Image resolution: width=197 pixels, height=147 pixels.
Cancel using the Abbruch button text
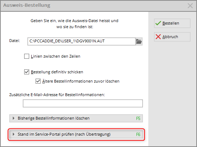click(x=170, y=37)
